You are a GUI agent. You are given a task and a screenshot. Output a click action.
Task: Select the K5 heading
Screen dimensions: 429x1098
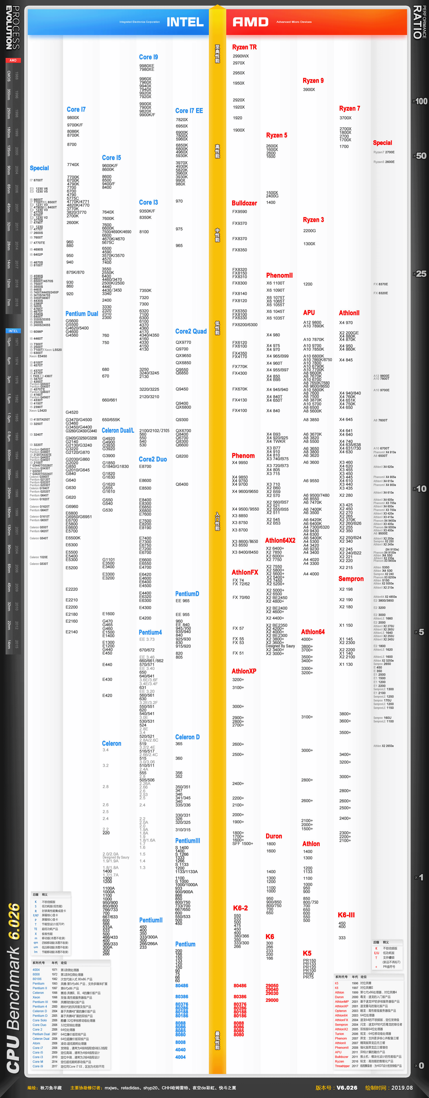tap(307, 953)
